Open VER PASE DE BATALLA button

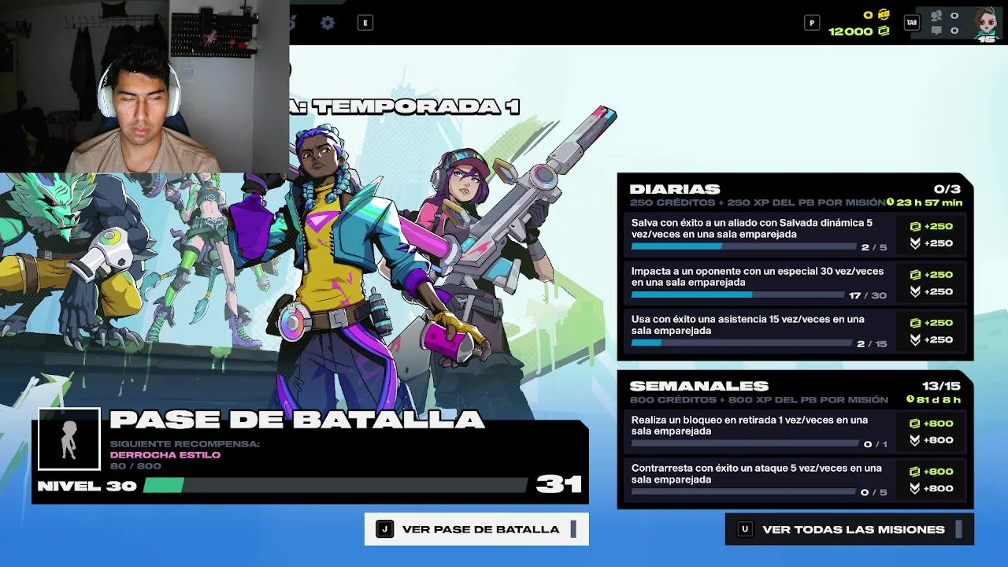coord(476,529)
